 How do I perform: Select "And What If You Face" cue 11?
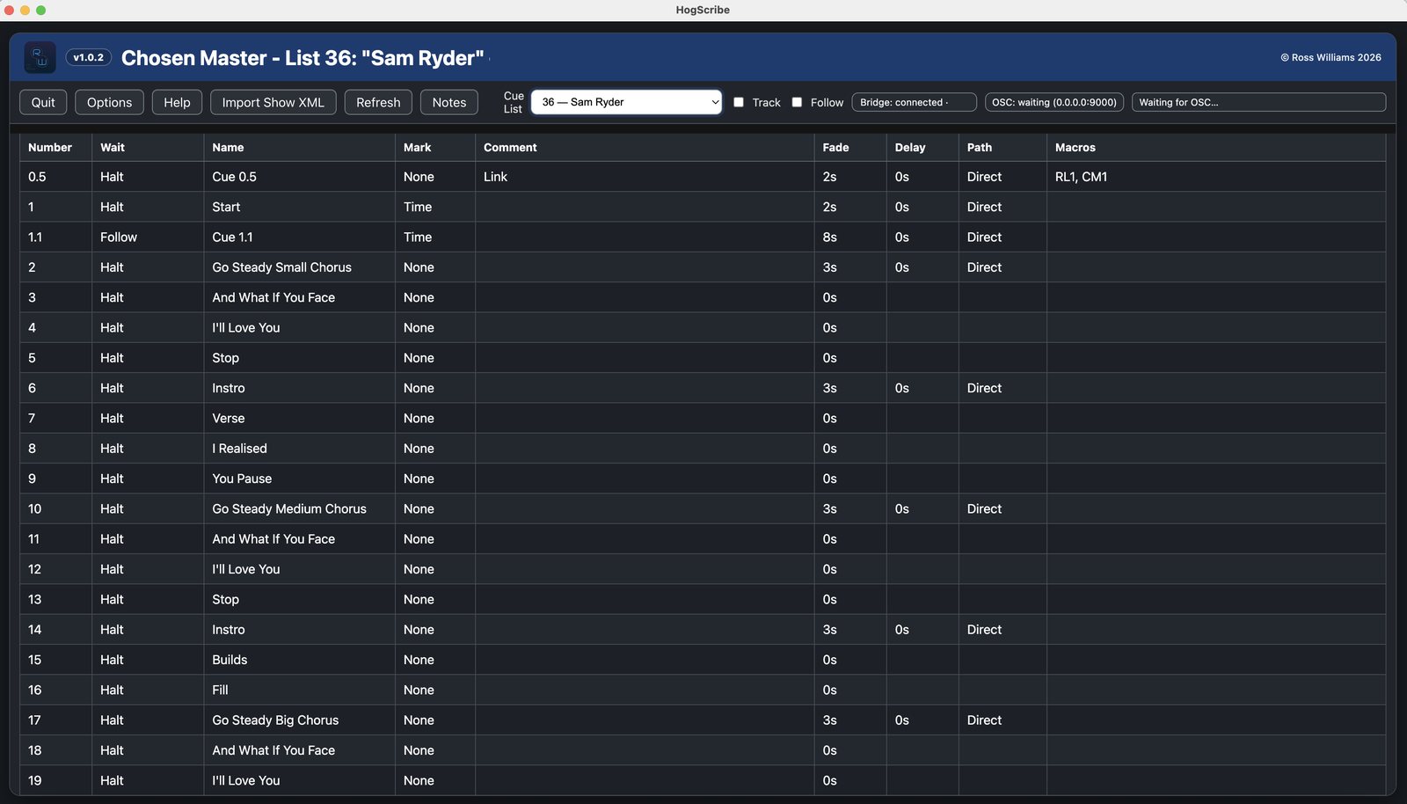(273, 539)
